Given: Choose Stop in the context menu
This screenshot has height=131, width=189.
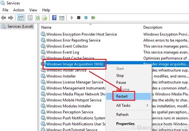Looking at the screenshot, I should 129,76.
